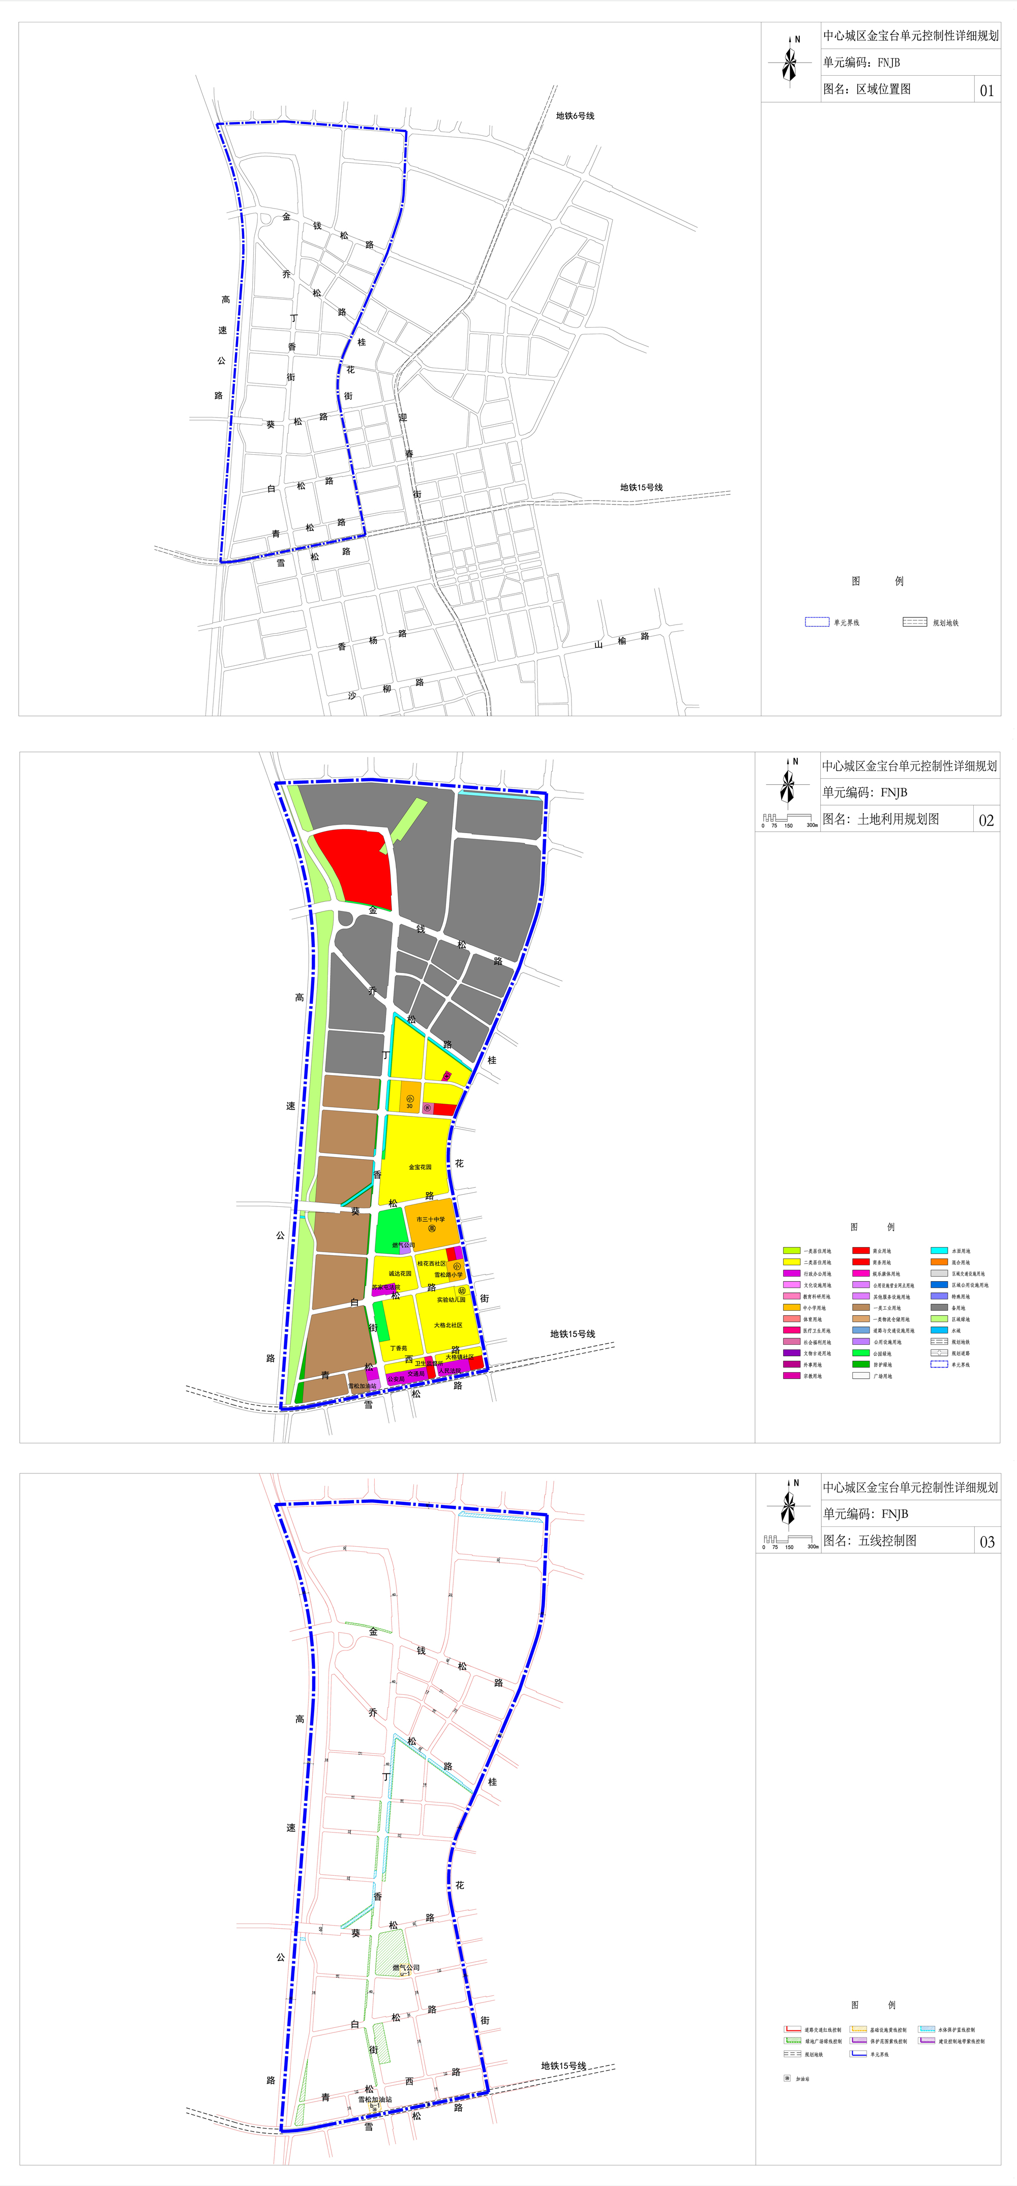
Task: Click the 规划地铁 legend symbol on map 01
Action: [x=914, y=622]
